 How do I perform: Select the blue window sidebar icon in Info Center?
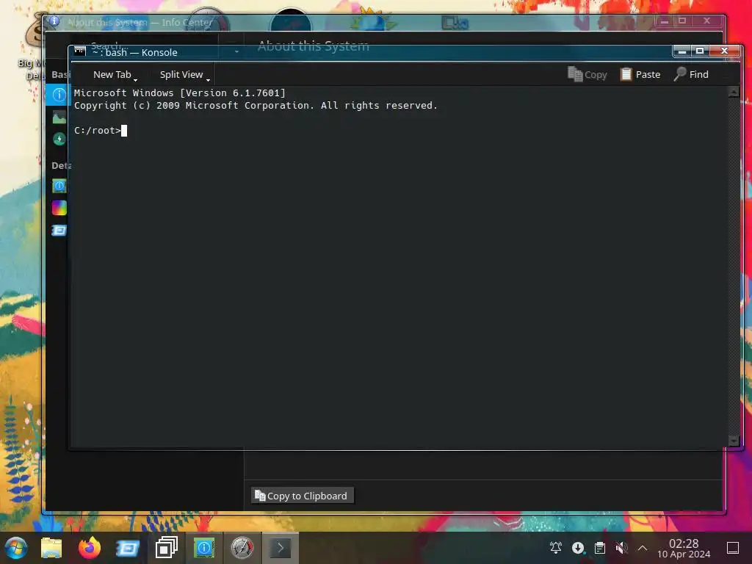coord(59,230)
